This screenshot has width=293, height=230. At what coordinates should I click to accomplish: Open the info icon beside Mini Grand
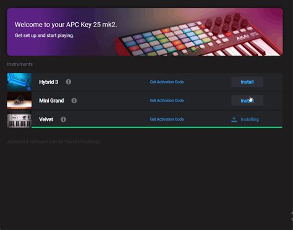point(74,101)
